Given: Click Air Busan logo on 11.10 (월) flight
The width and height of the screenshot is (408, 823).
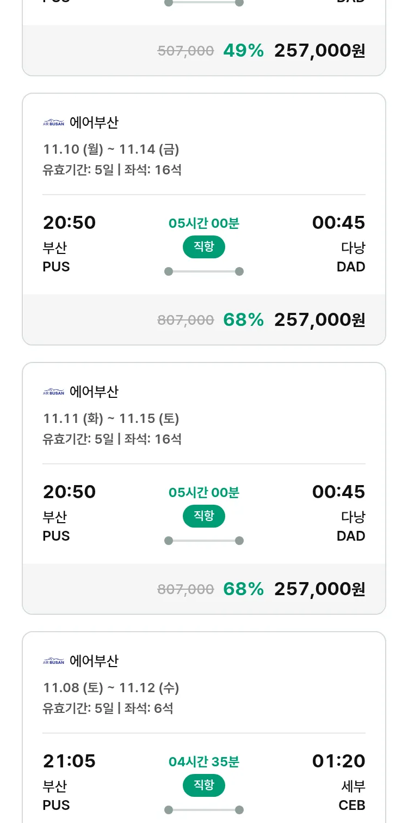Looking at the screenshot, I should (x=53, y=123).
